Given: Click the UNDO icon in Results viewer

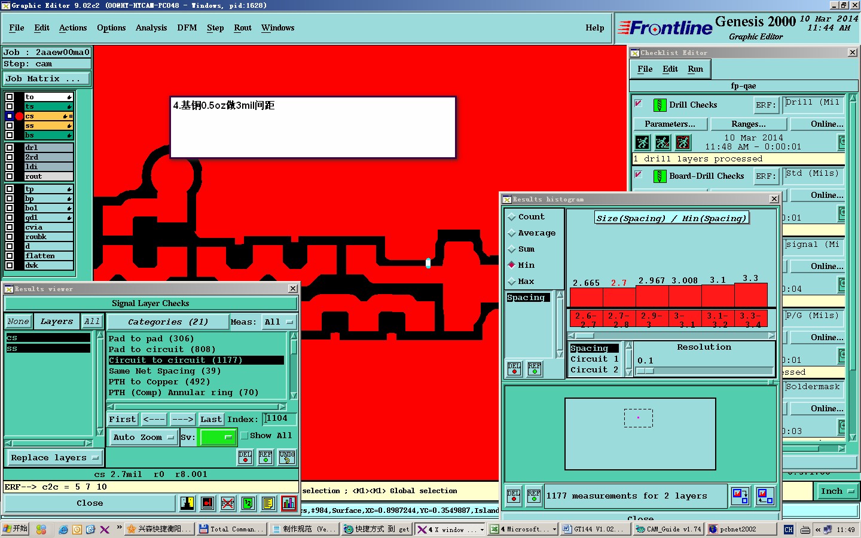Looking at the screenshot, I should click(x=287, y=457).
